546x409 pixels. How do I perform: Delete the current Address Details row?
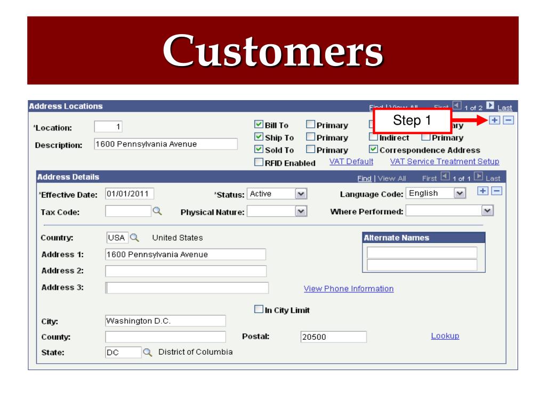pos(496,191)
